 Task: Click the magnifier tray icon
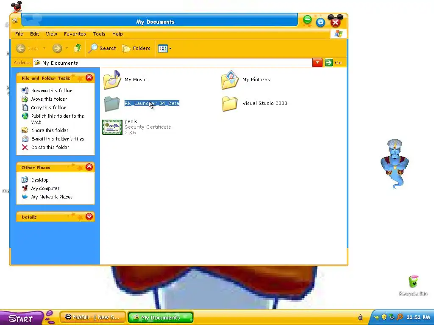click(400, 317)
